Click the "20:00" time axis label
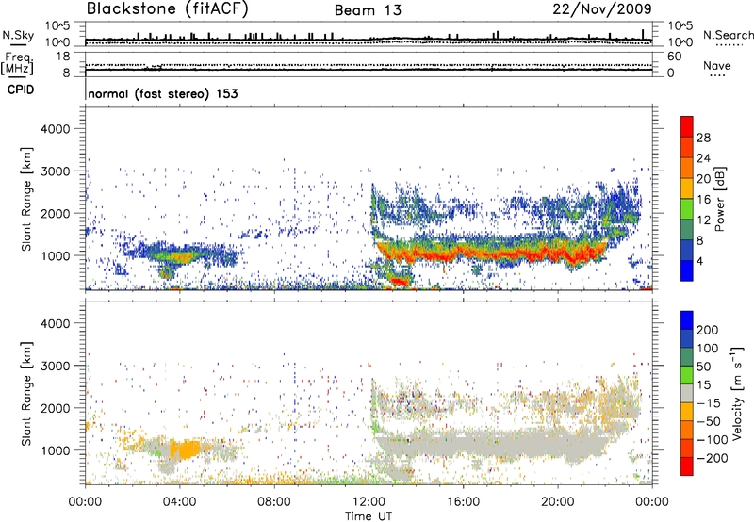 click(557, 502)
